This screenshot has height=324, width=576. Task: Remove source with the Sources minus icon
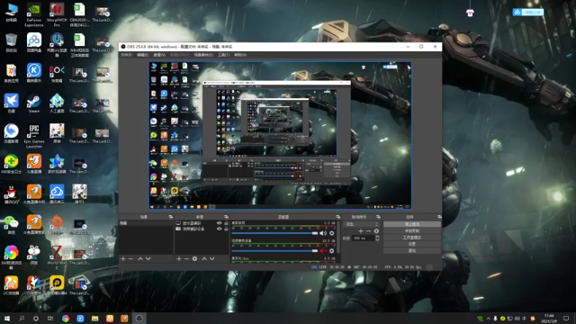pyautogui.click(x=186, y=259)
